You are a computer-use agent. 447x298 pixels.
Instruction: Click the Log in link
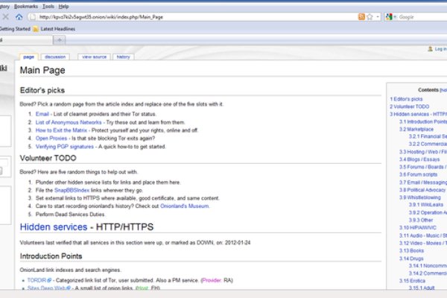coord(441,49)
